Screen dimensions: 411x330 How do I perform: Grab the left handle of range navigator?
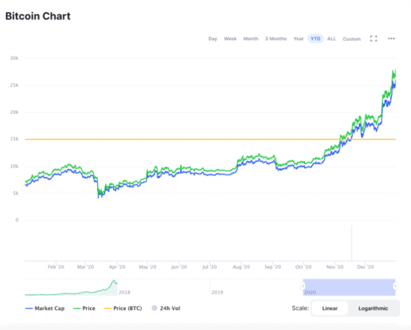pyautogui.click(x=303, y=286)
